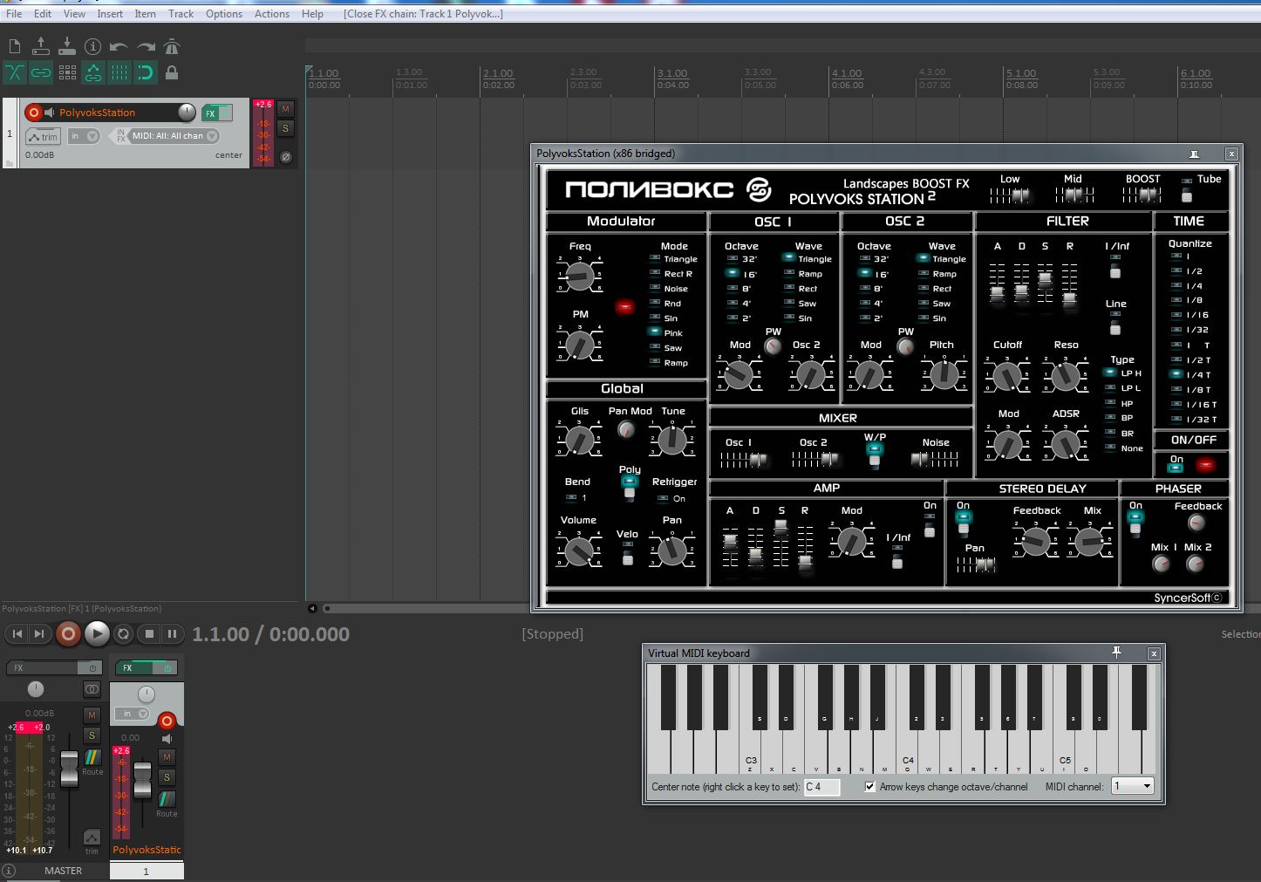
Task: Open the trim automation mode selector
Action: [x=43, y=136]
